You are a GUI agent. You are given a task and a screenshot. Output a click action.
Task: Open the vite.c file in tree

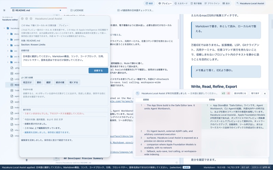click(15, 130)
